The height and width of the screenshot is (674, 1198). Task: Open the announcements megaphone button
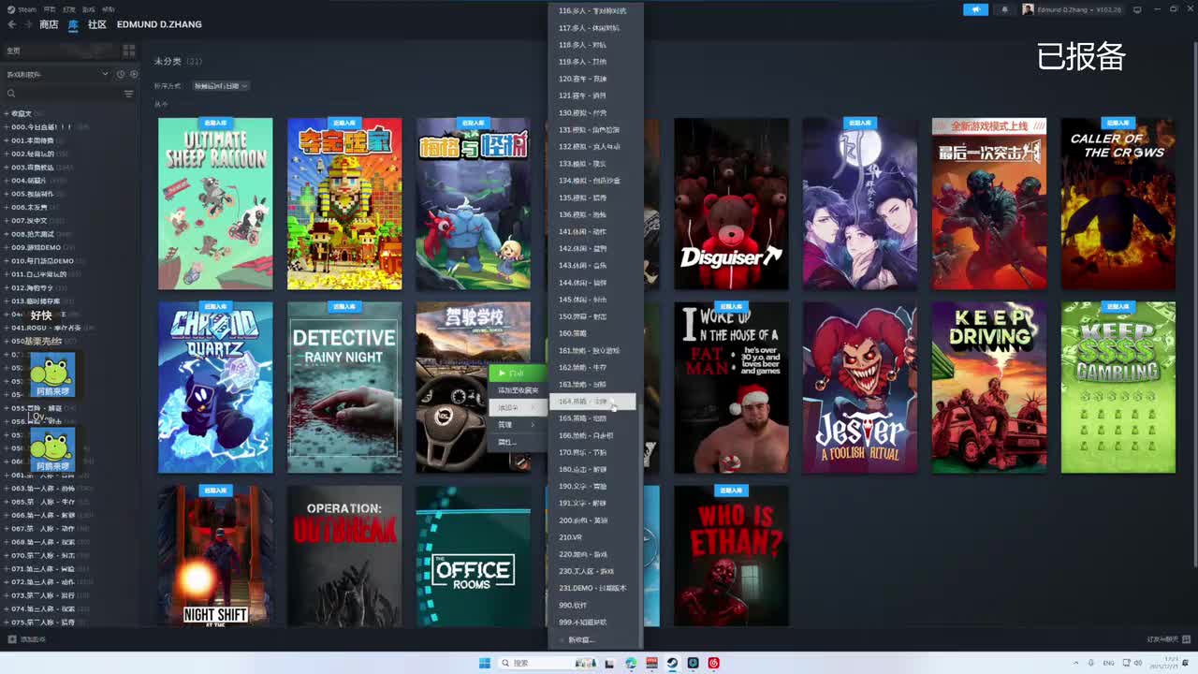point(975,9)
